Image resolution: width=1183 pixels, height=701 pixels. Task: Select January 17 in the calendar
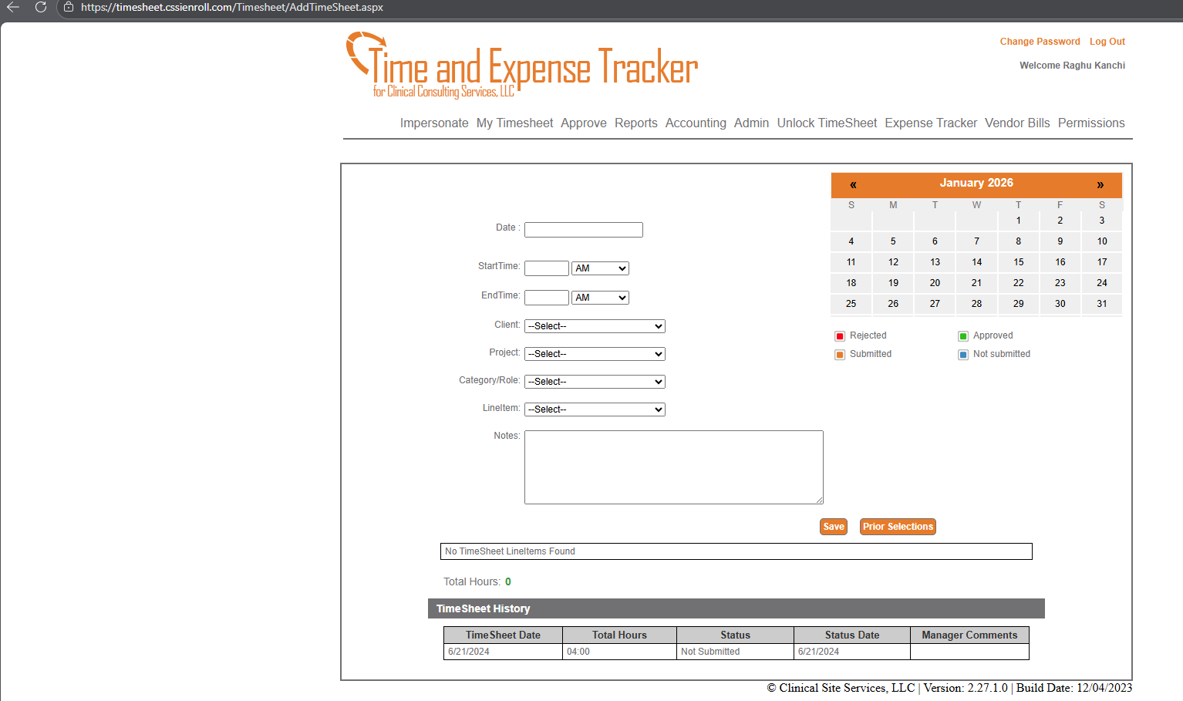pyautogui.click(x=1102, y=262)
